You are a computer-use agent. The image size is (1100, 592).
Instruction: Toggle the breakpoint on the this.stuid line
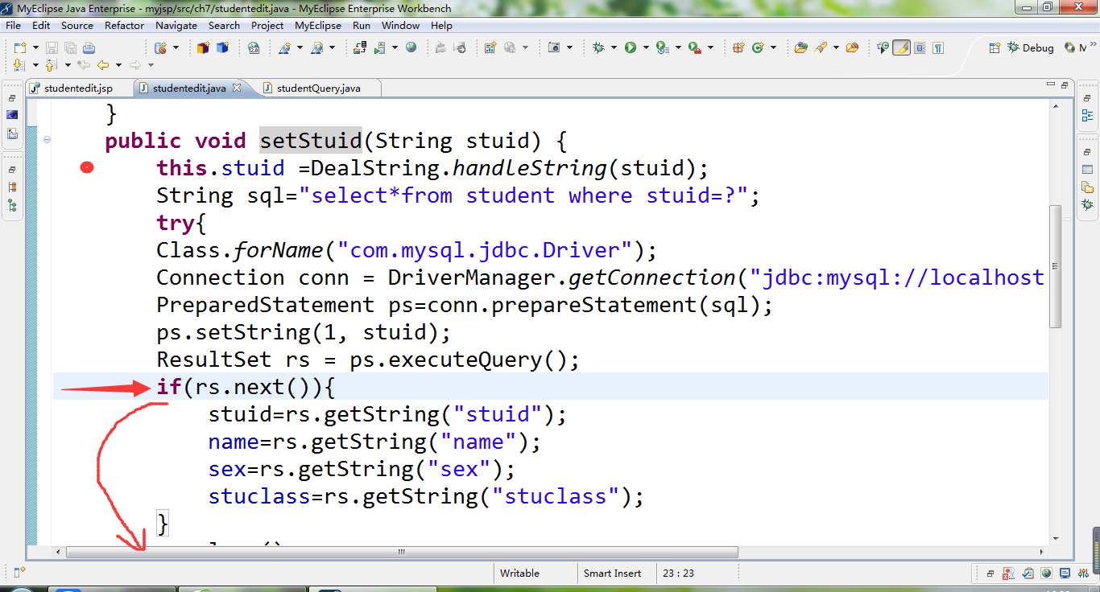87,168
